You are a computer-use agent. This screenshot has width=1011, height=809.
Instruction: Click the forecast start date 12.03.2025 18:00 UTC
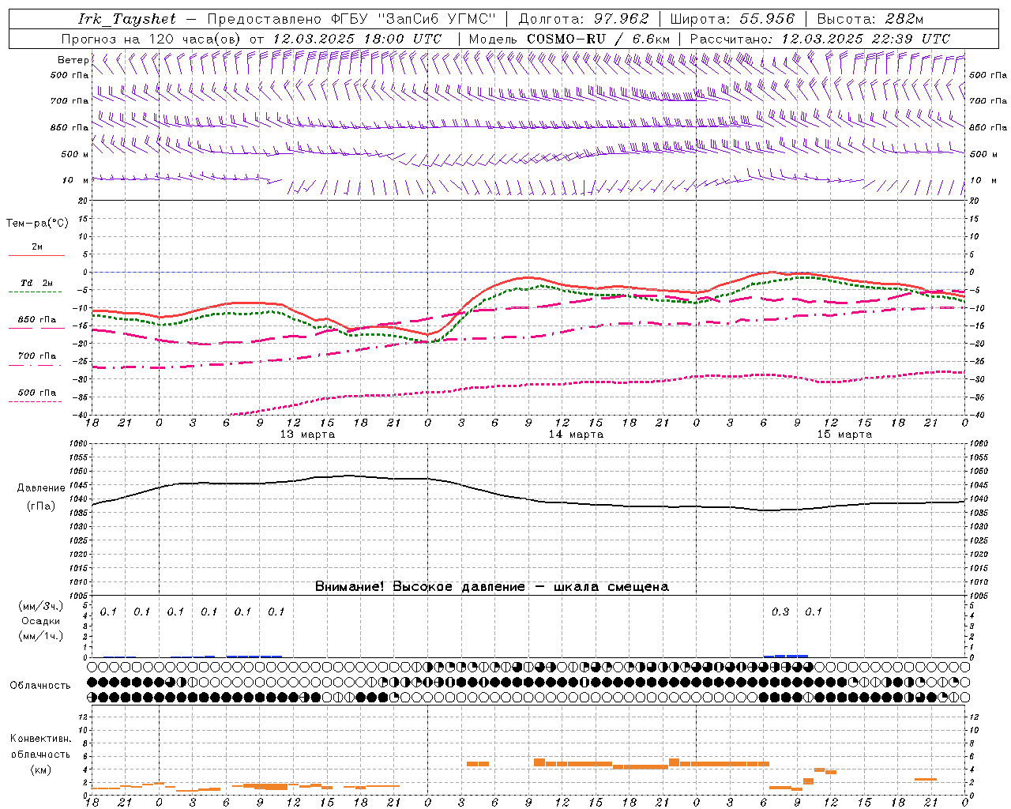click(x=356, y=38)
